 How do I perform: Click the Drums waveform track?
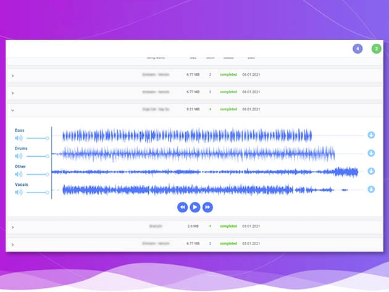pyautogui.click(x=185, y=153)
